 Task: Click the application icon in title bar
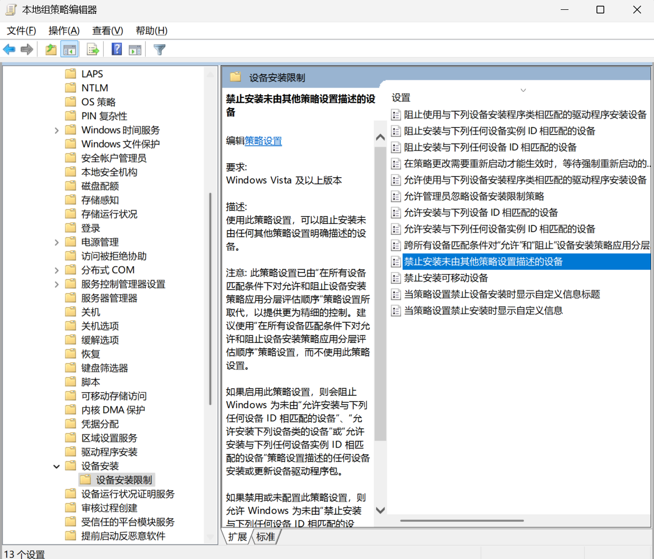[x=11, y=9]
